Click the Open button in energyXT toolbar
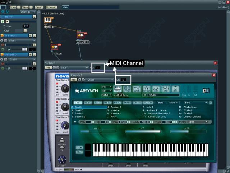This screenshot has height=173, width=230. click(13, 7)
